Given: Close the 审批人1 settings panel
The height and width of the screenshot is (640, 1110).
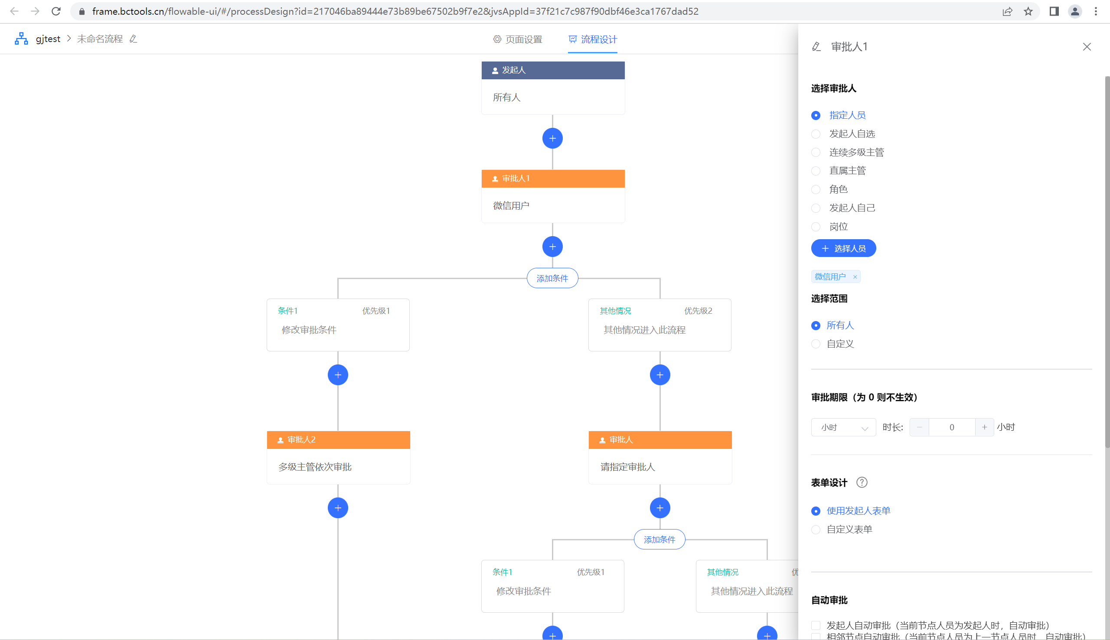Looking at the screenshot, I should [1087, 47].
